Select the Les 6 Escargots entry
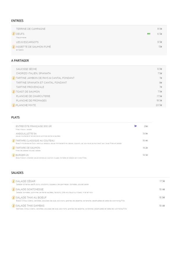 point(27,42)
